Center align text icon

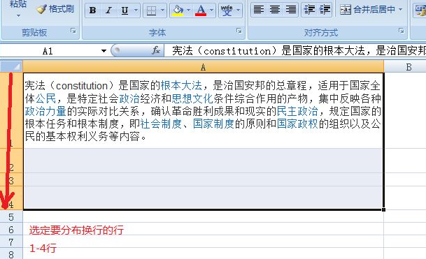pyautogui.click(x=275, y=10)
